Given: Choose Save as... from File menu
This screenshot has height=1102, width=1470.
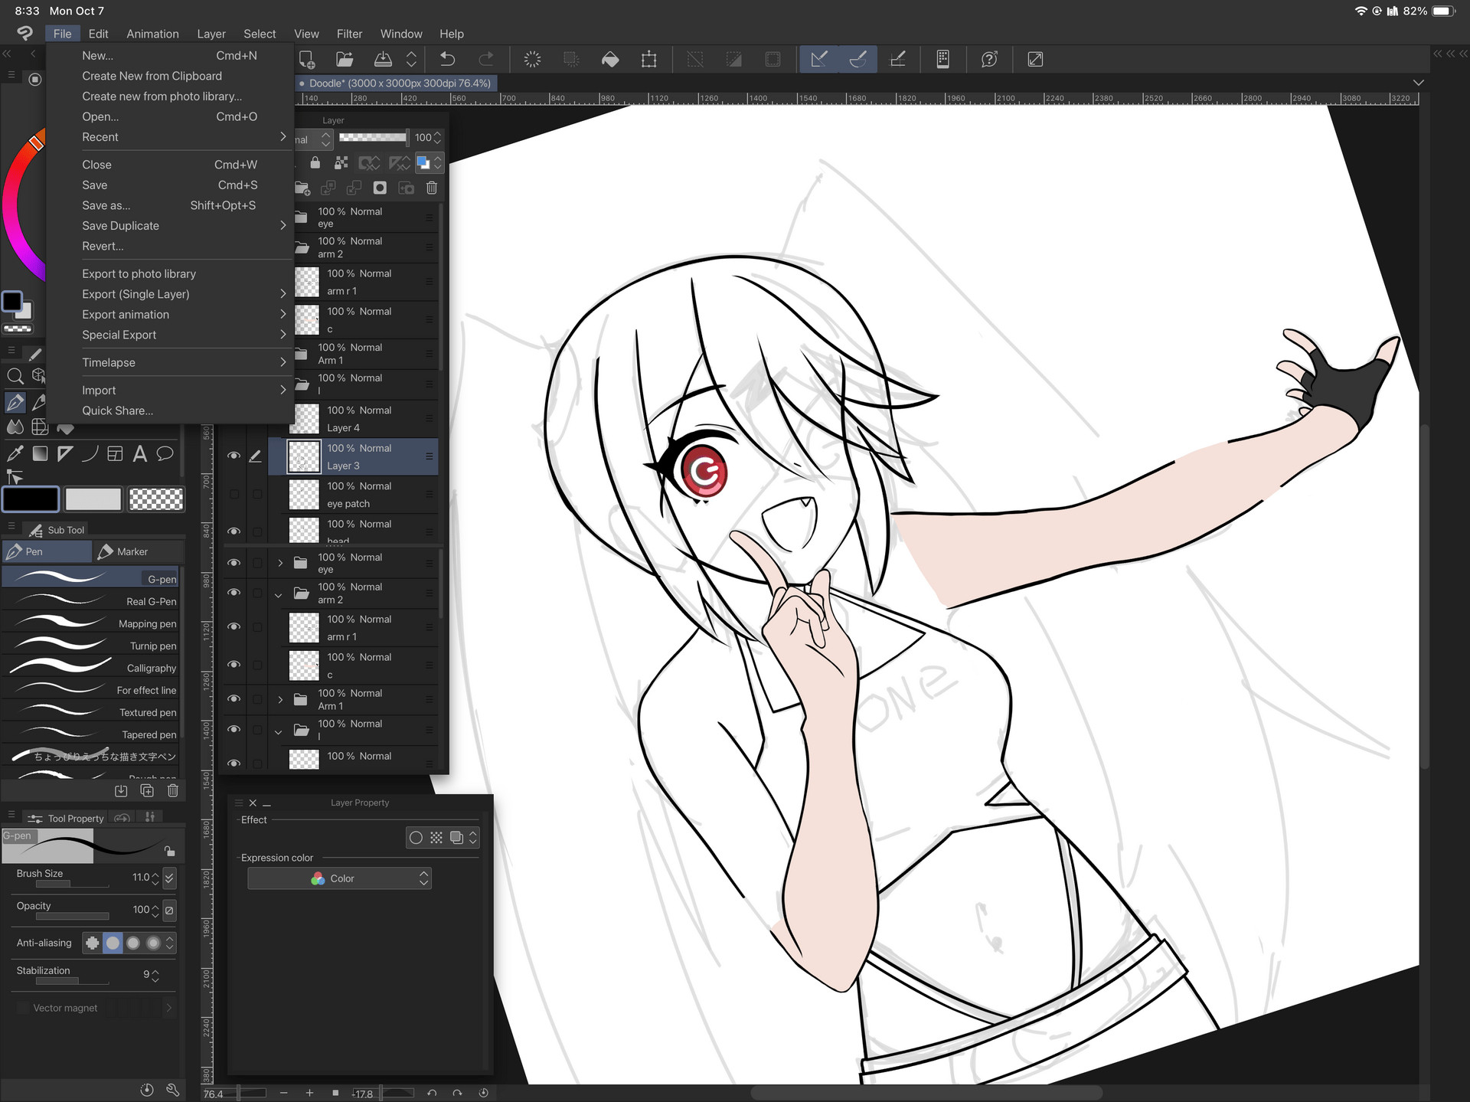Looking at the screenshot, I should (x=170, y=205).
